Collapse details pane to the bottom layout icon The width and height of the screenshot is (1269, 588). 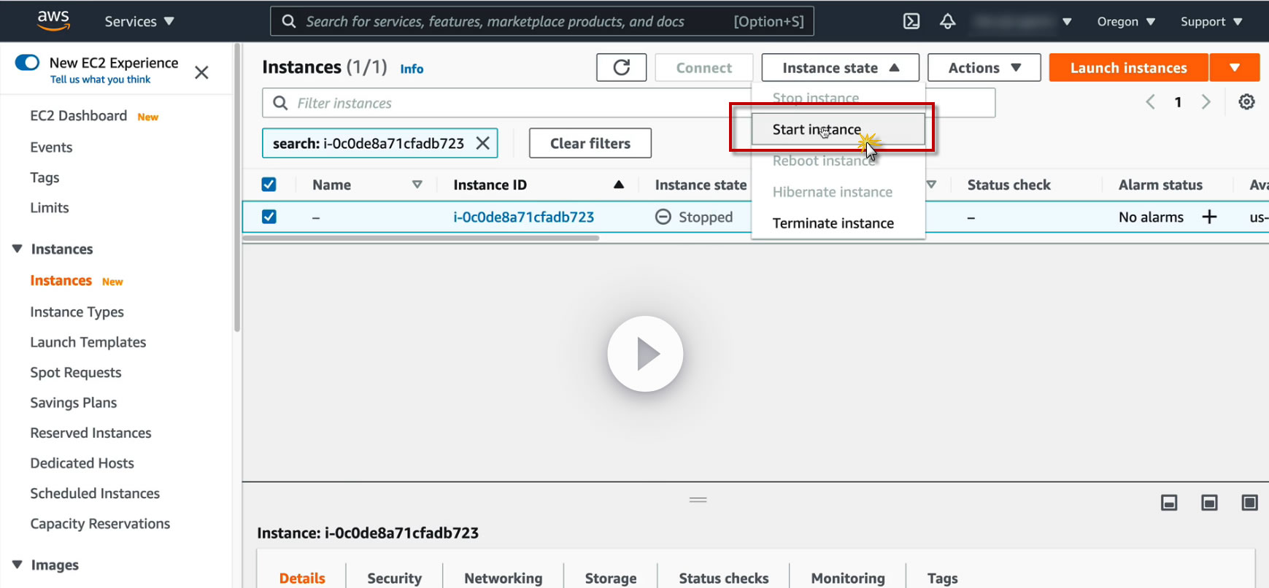1169,503
